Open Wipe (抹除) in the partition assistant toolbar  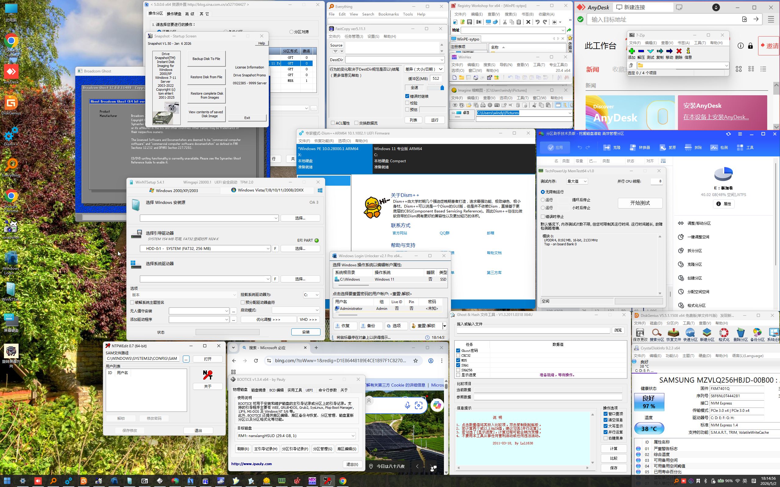pos(693,148)
